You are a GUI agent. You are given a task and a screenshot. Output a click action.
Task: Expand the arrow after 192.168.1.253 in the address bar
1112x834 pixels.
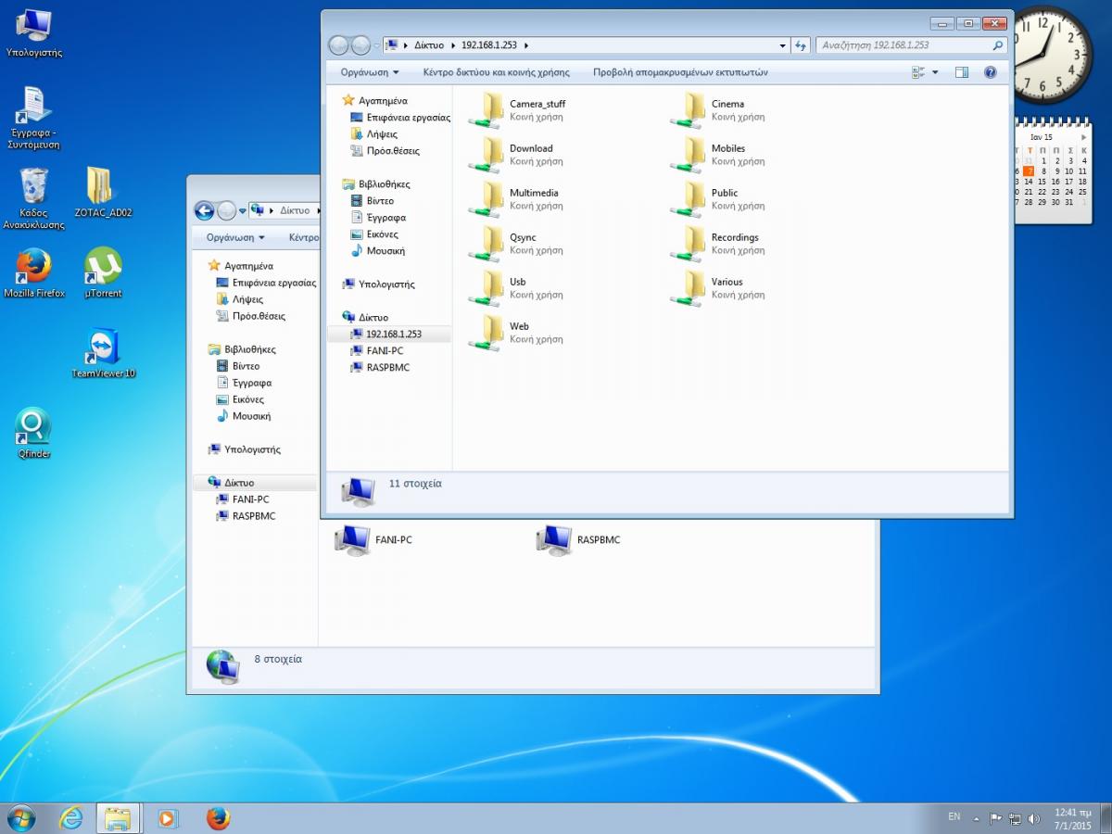click(x=526, y=44)
